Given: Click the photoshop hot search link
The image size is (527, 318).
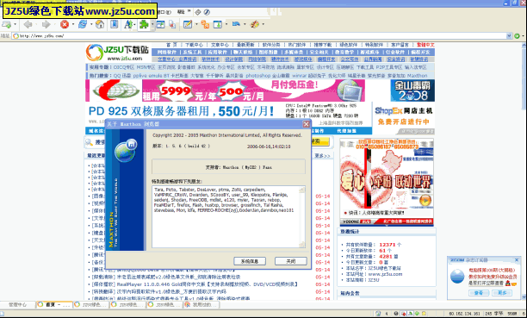Looking at the screenshot, I should click(x=257, y=76).
